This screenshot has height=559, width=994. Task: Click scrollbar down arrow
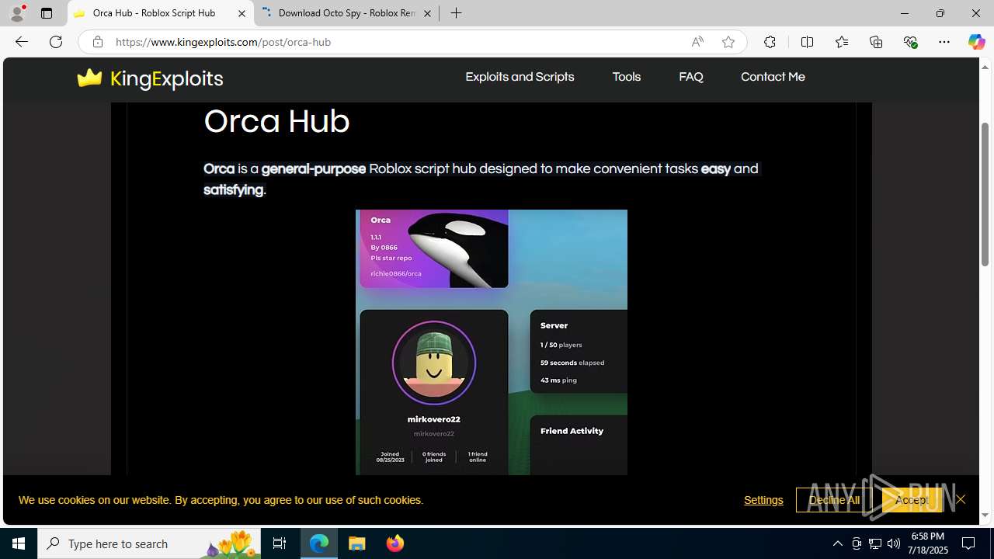(985, 515)
